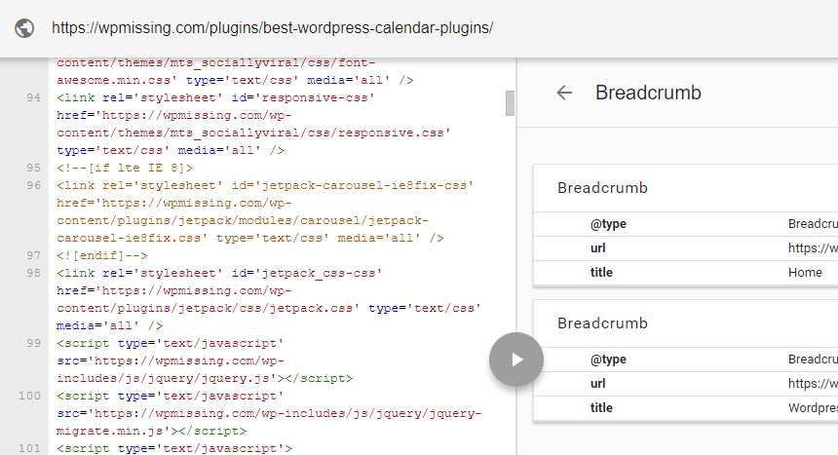Click the jetpack.css path code line
The width and height of the screenshot is (838, 455).
(269, 308)
